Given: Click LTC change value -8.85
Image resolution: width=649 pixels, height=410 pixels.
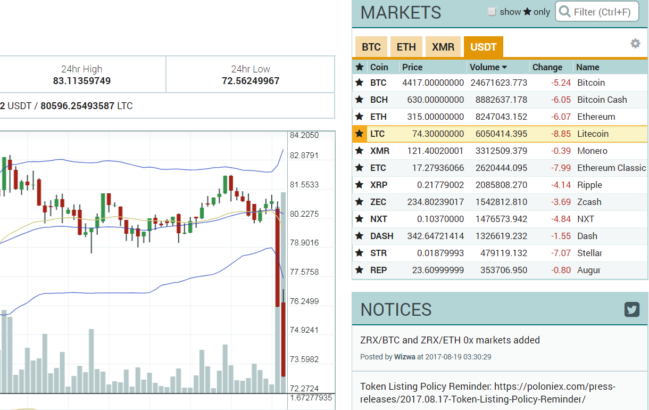Looking at the screenshot, I should tap(561, 134).
